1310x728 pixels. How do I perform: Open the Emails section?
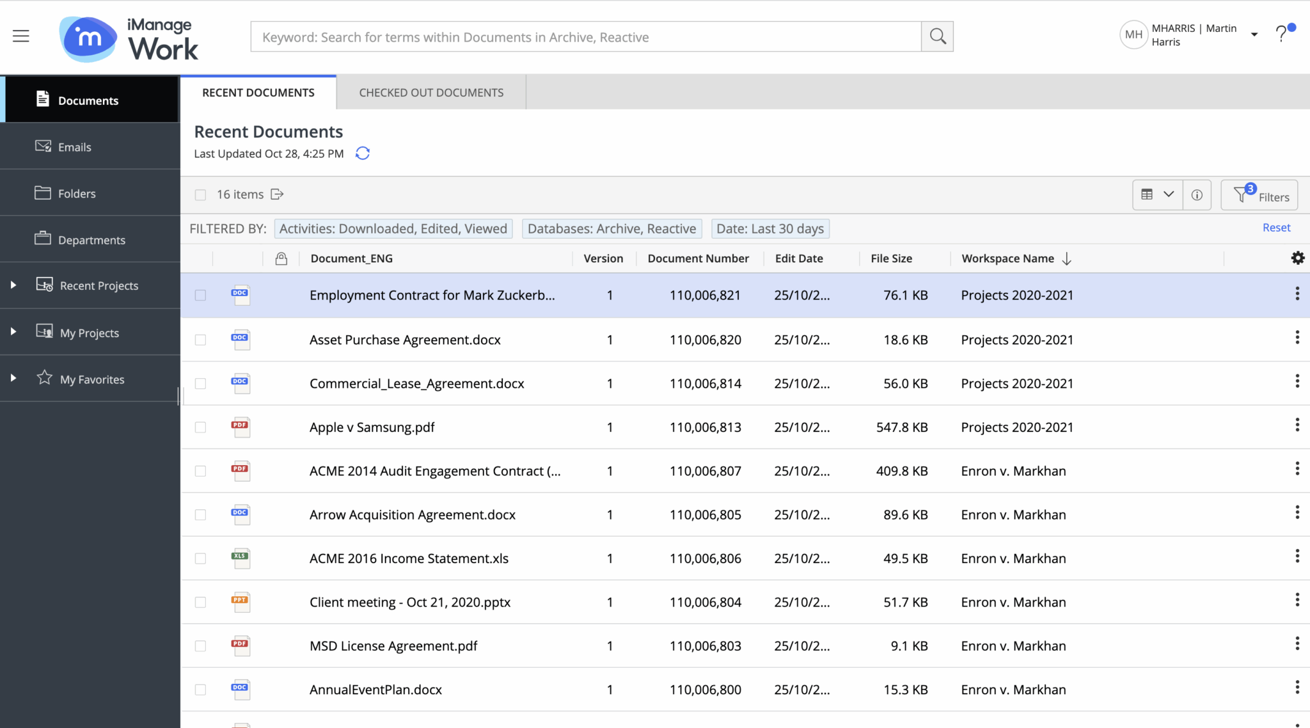[x=75, y=146]
